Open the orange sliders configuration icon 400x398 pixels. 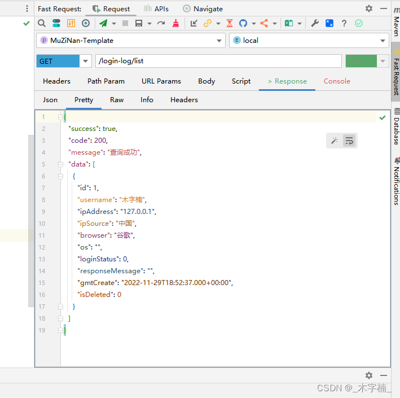(x=71, y=23)
